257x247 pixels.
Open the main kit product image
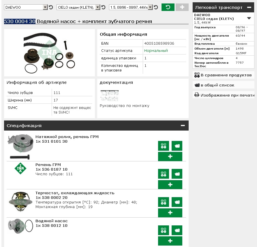point(49,53)
